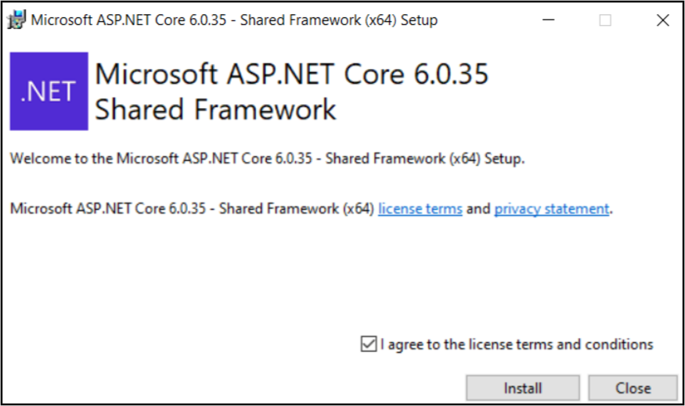Close the window using title bar X
Viewport: 685px width, 406px height.
[x=662, y=21]
